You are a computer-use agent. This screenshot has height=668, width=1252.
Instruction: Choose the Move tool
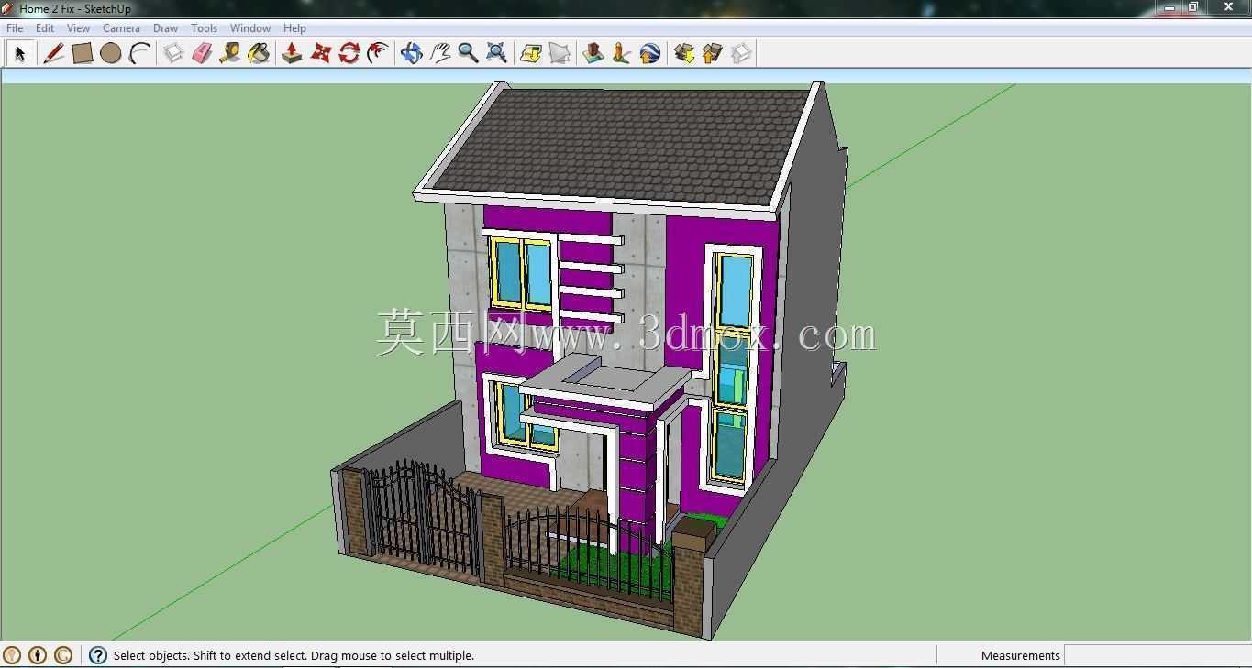coord(320,53)
